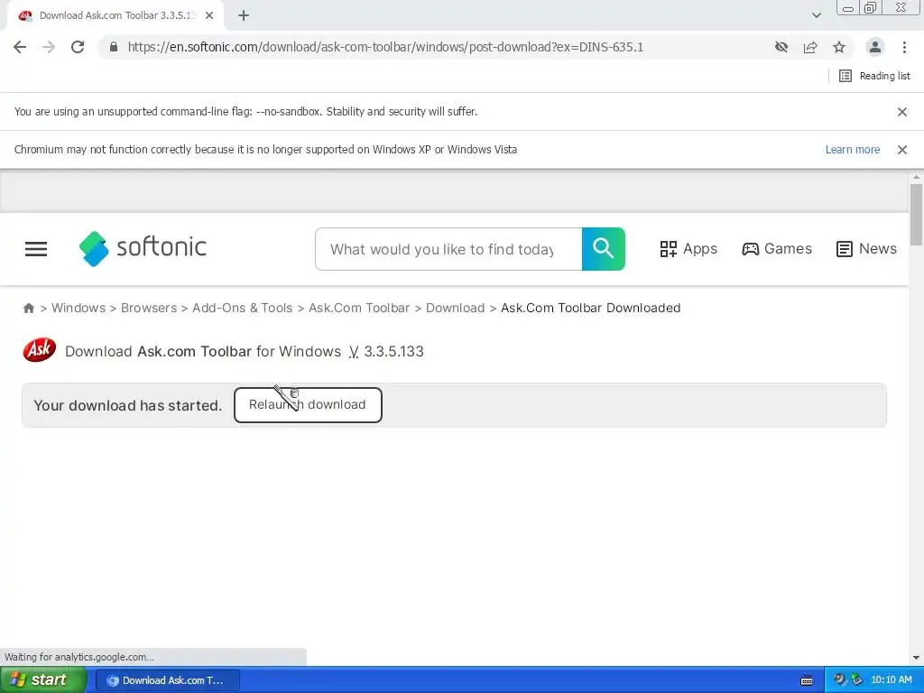Click the address bar URL text
This screenshot has width=924, height=693.
[385, 47]
